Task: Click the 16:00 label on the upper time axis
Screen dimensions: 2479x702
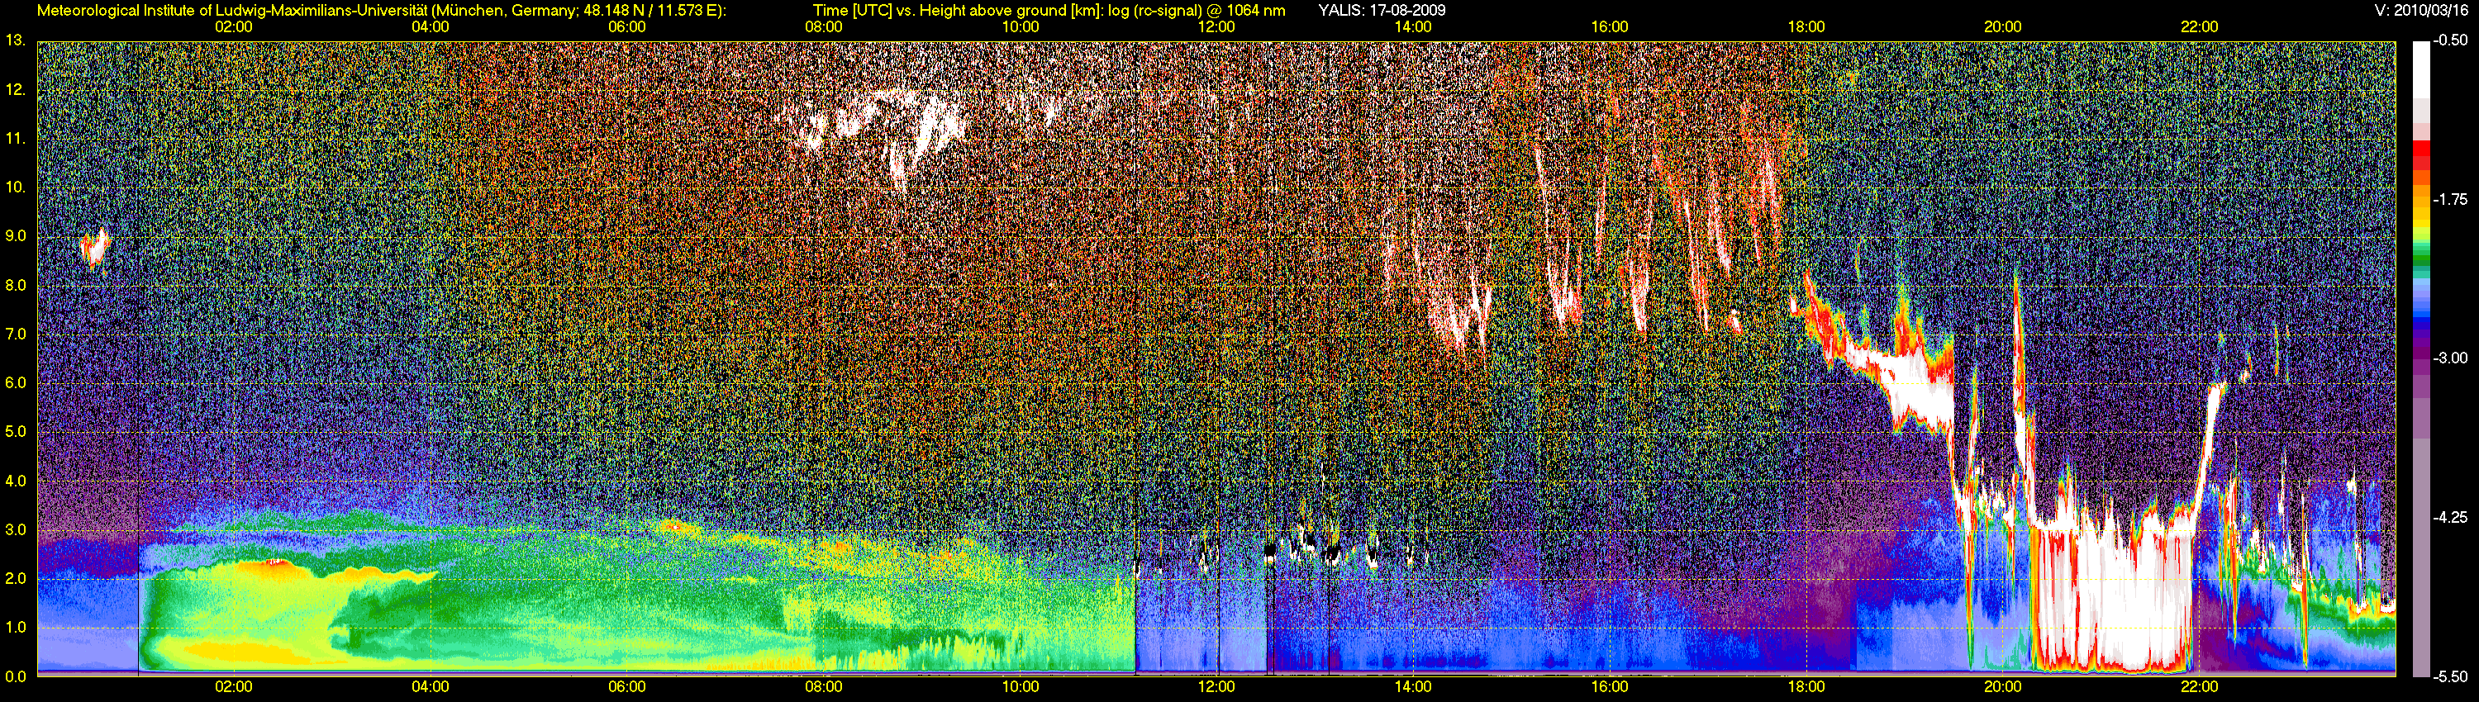Action: click(1610, 27)
